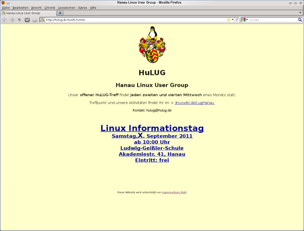Click the Eintritt: frei link
Screen dimensions: 304x231
pos(152,160)
